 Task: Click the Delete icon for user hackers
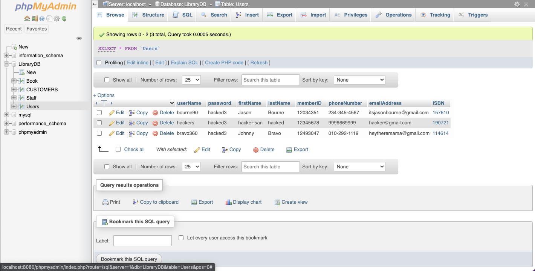[164, 123]
